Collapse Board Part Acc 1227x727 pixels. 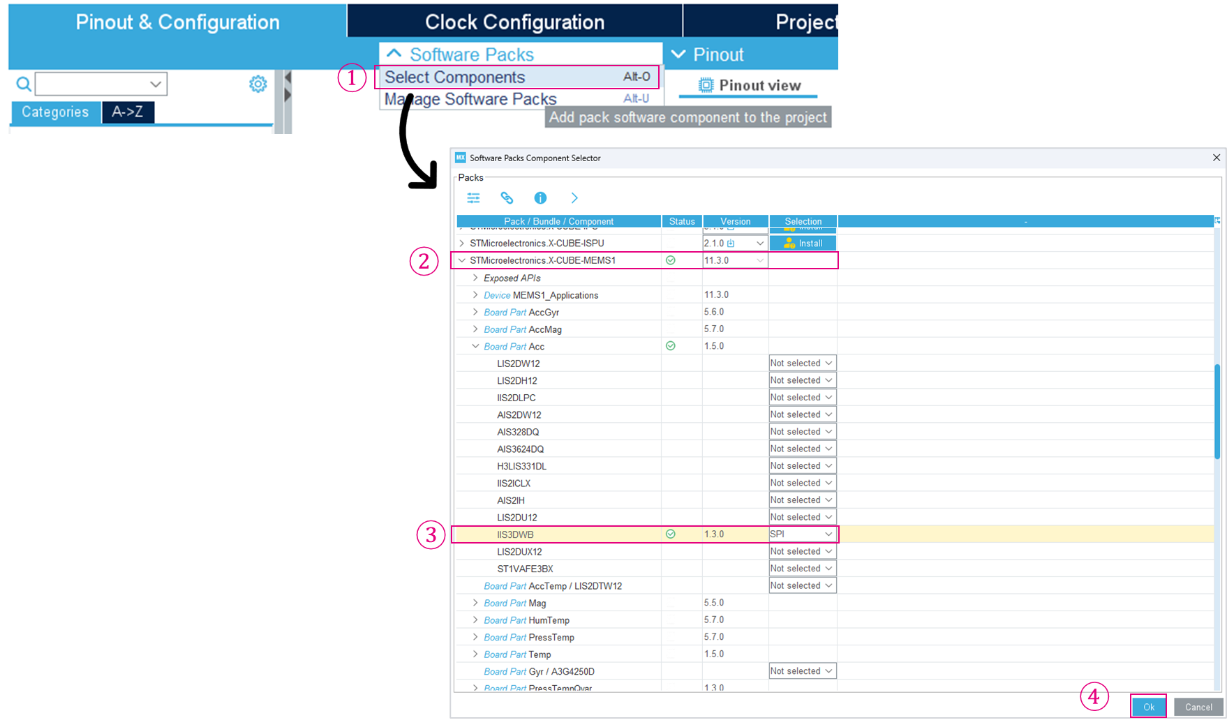coord(475,346)
